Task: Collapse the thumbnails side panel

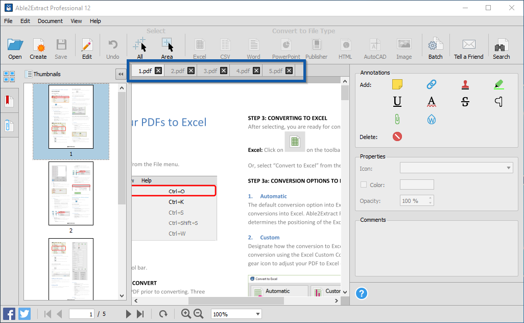Action: click(x=121, y=74)
